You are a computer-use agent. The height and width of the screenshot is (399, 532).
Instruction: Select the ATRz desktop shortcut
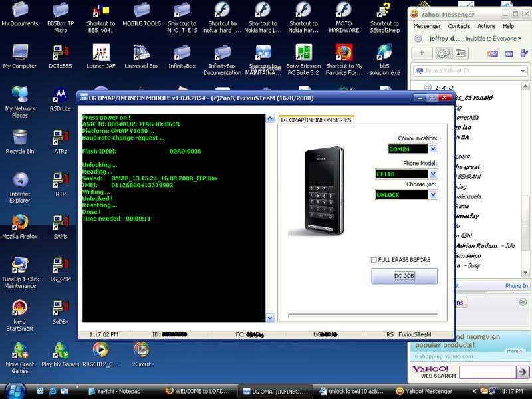pos(61,142)
